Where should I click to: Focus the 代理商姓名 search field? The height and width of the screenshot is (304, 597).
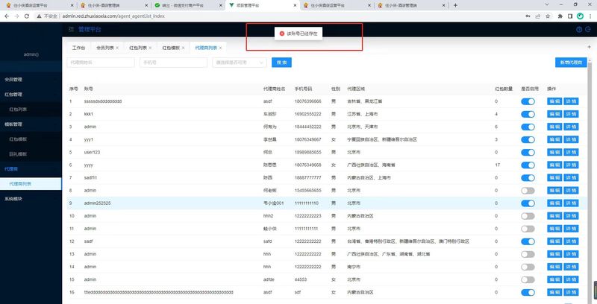pyautogui.click(x=101, y=63)
